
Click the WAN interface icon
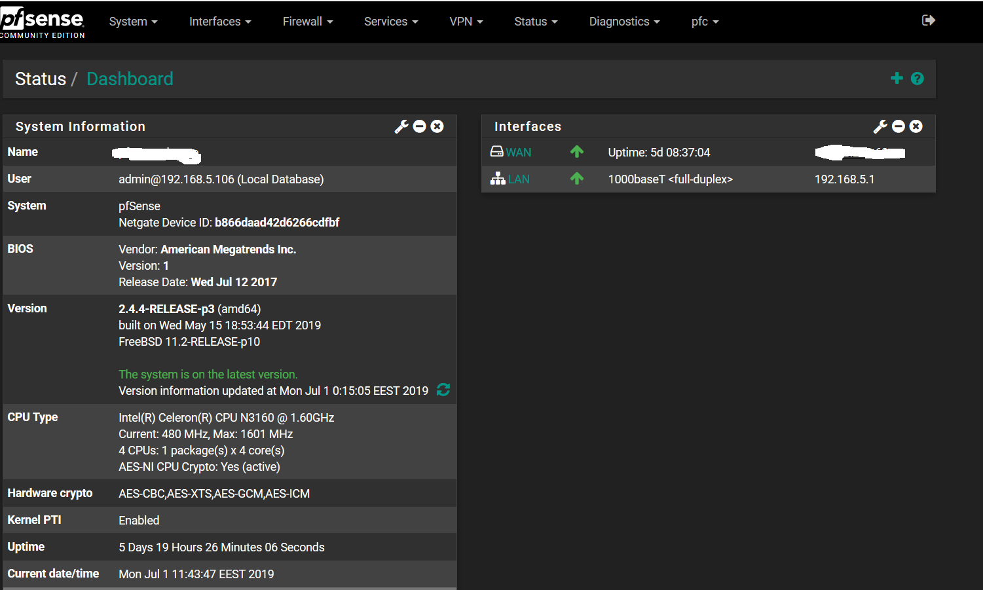click(497, 152)
